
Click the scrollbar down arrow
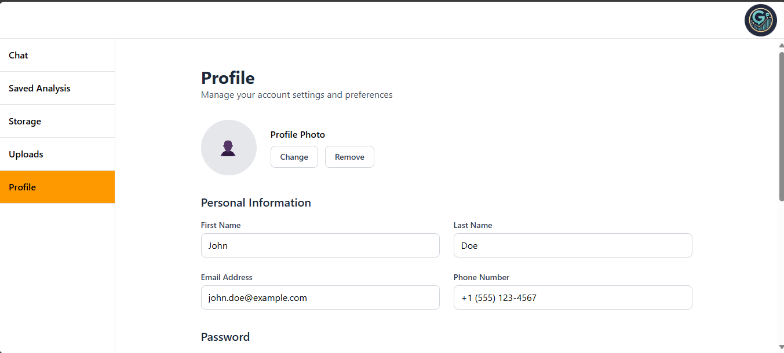click(781, 348)
